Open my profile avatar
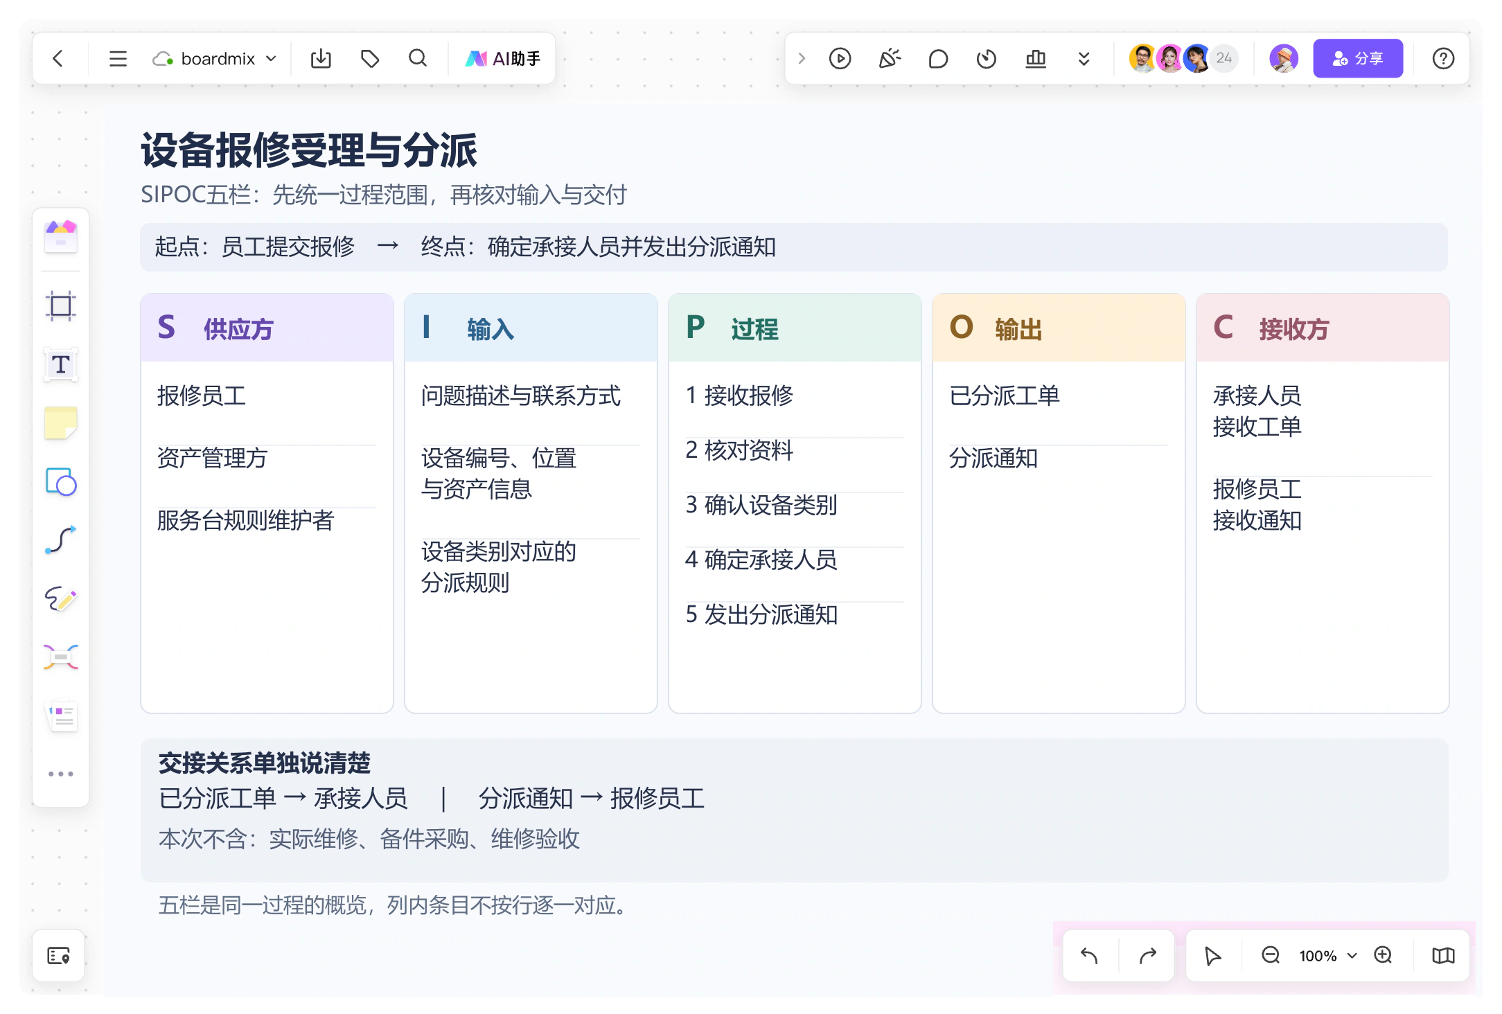 (1284, 58)
